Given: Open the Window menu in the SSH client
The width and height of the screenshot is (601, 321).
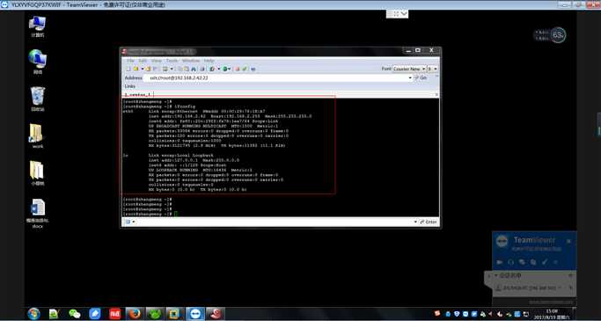Looking at the screenshot, I should coord(190,61).
